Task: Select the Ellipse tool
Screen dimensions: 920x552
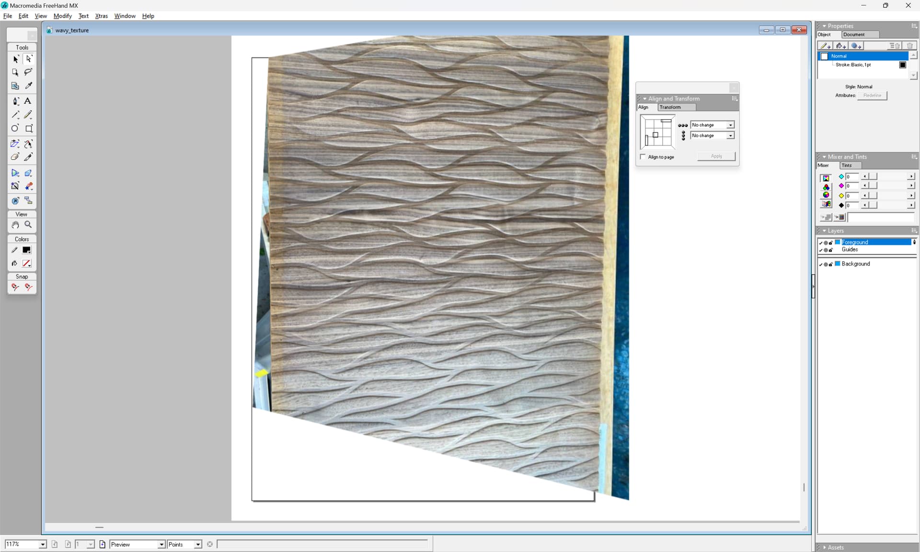Action: [15, 128]
